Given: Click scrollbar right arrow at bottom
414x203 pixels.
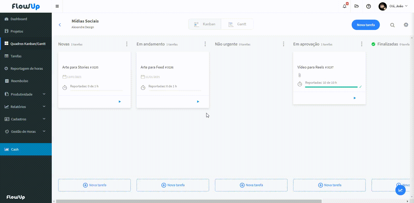Looking at the screenshot, I should 408,201.
